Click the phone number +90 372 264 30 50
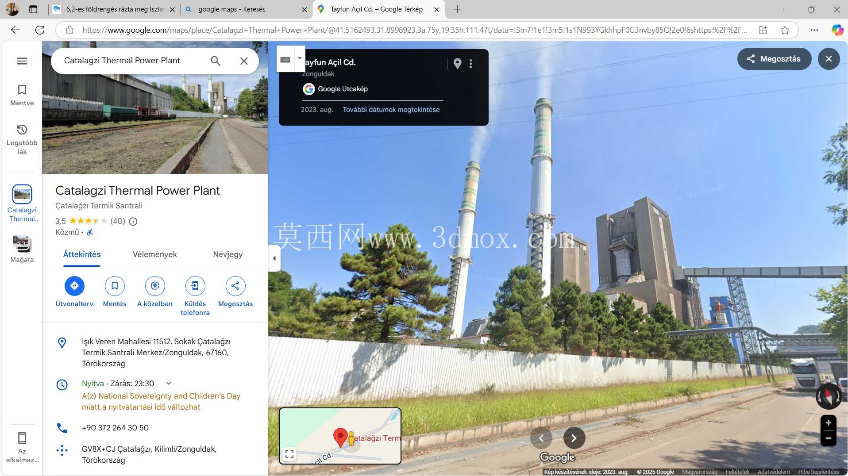This screenshot has width=848, height=476. tap(115, 428)
